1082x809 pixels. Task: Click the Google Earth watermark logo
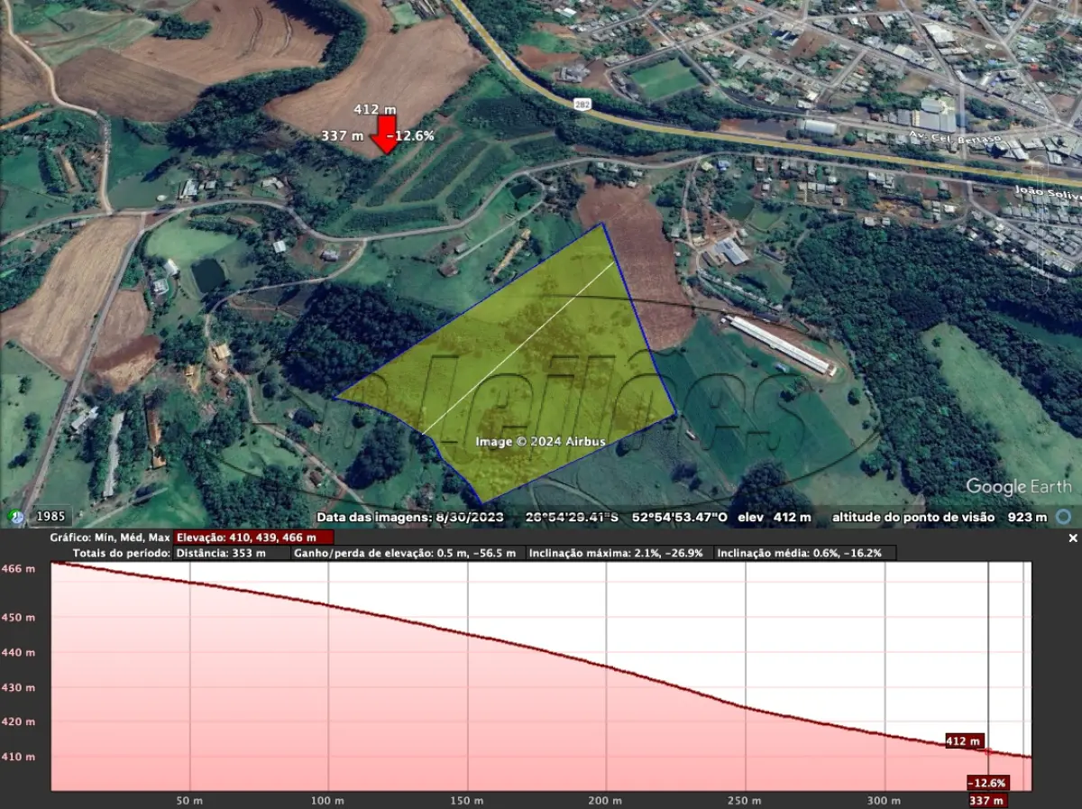point(1017,487)
